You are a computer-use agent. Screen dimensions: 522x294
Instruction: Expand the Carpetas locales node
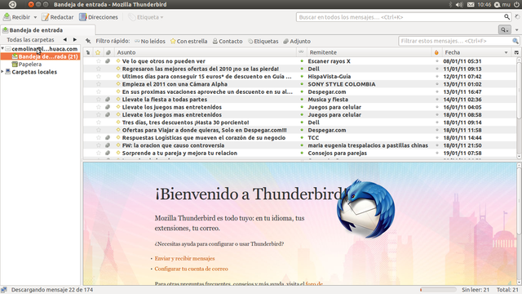[2, 72]
